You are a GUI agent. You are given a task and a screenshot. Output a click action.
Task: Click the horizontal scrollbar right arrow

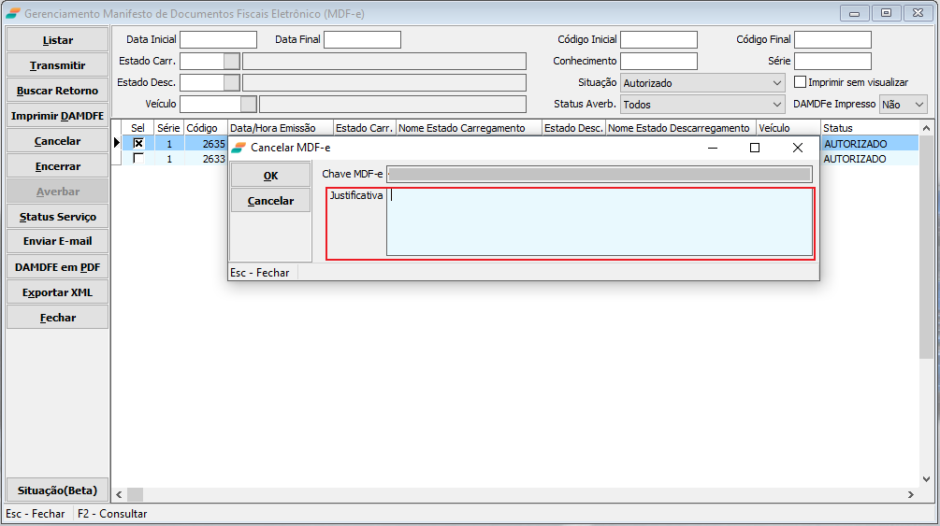[x=910, y=494]
